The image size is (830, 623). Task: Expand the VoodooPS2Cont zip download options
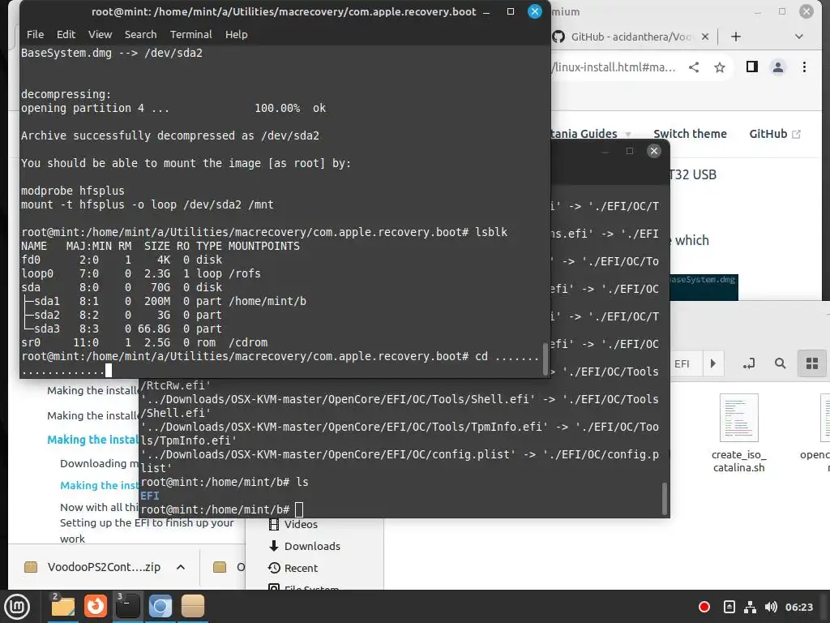(x=181, y=567)
